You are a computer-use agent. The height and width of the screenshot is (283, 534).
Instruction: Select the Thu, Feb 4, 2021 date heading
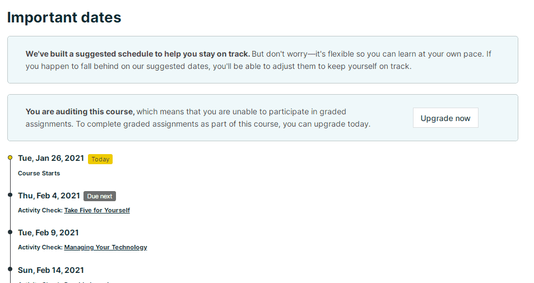(x=49, y=196)
